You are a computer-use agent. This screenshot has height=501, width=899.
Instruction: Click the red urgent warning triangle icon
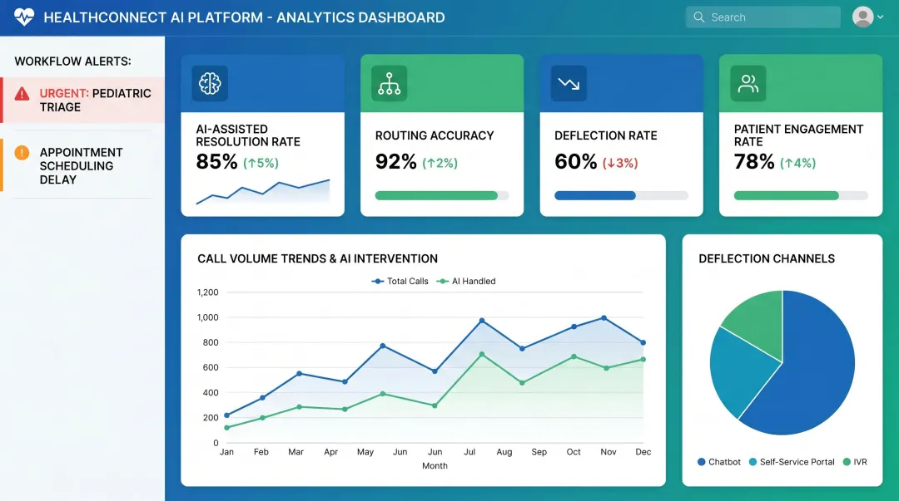tap(22, 93)
